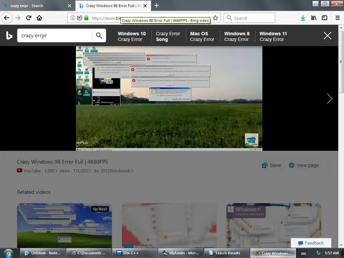
Task: Click the video title 'Crazy Windows 98 Error Full | 4K60FPS'
Action: [62, 162]
